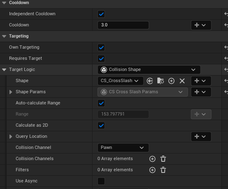Expand Shape Params row
The width and height of the screenshot is (228, 189).
(11, 92)
